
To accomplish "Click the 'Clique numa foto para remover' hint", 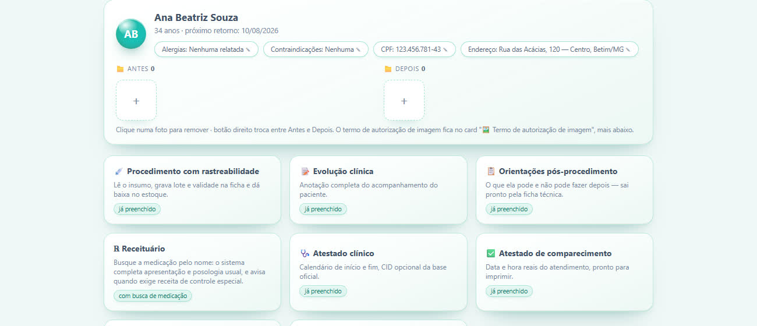I will click(374, 130).
